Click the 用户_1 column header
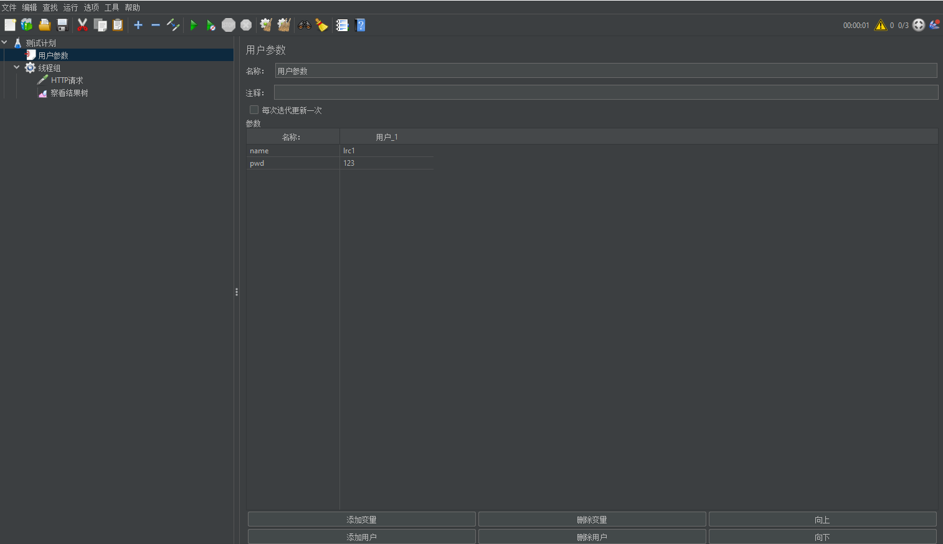The image size is (943, 544). point(387,137)
